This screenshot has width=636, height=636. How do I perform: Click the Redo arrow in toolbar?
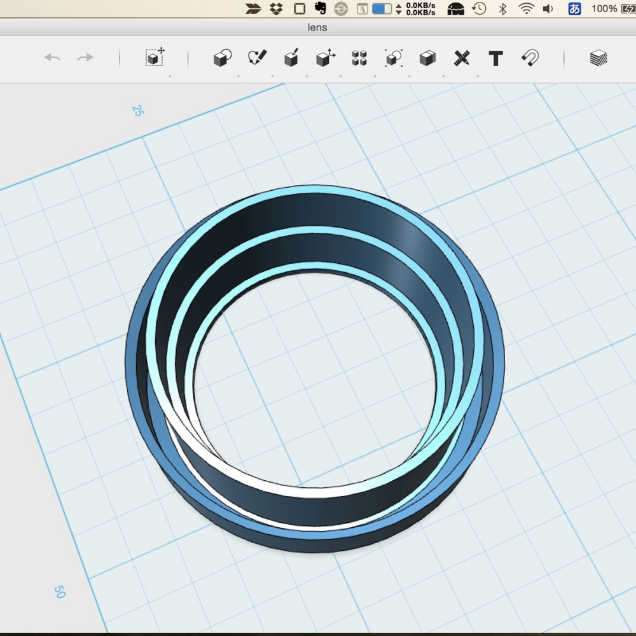coord(85,58)
